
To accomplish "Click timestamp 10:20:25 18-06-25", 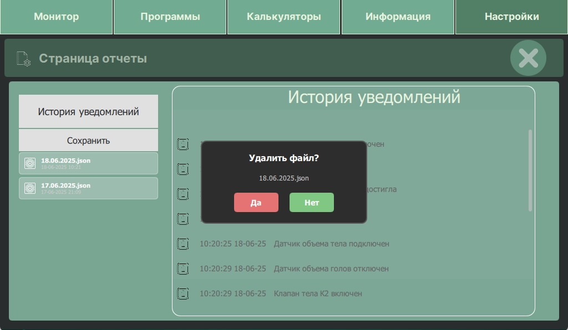I will tap(232, 244).
